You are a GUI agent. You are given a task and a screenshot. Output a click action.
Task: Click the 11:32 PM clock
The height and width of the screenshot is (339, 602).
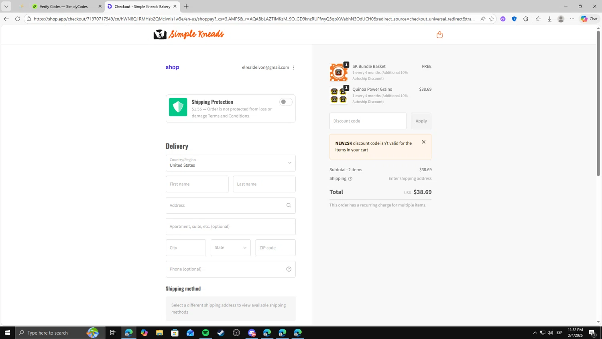tap(575, 330)
